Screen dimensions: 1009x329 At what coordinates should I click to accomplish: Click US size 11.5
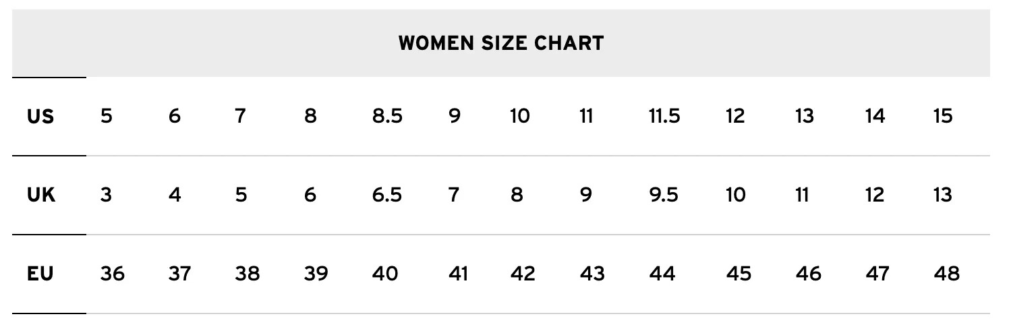click(x=664, y=117)
